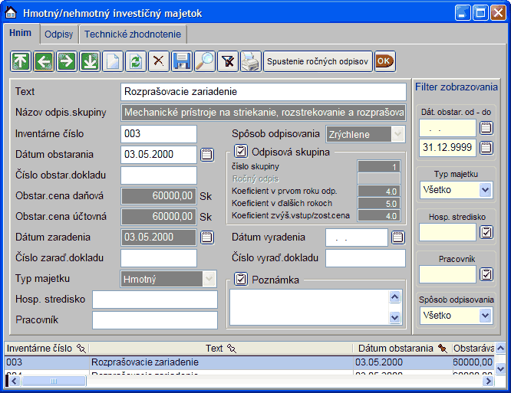
Task: Open the Typ majetku filter dropdown
Action: [485, 189]
